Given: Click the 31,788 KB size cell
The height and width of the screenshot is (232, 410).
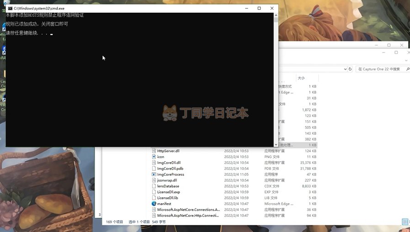Looking at the screenshot, I should click(308, 169).
